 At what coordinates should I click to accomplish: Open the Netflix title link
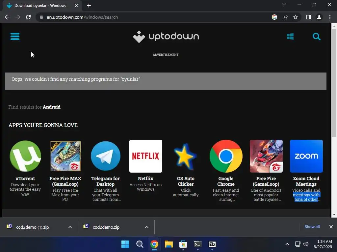point(146,178)
